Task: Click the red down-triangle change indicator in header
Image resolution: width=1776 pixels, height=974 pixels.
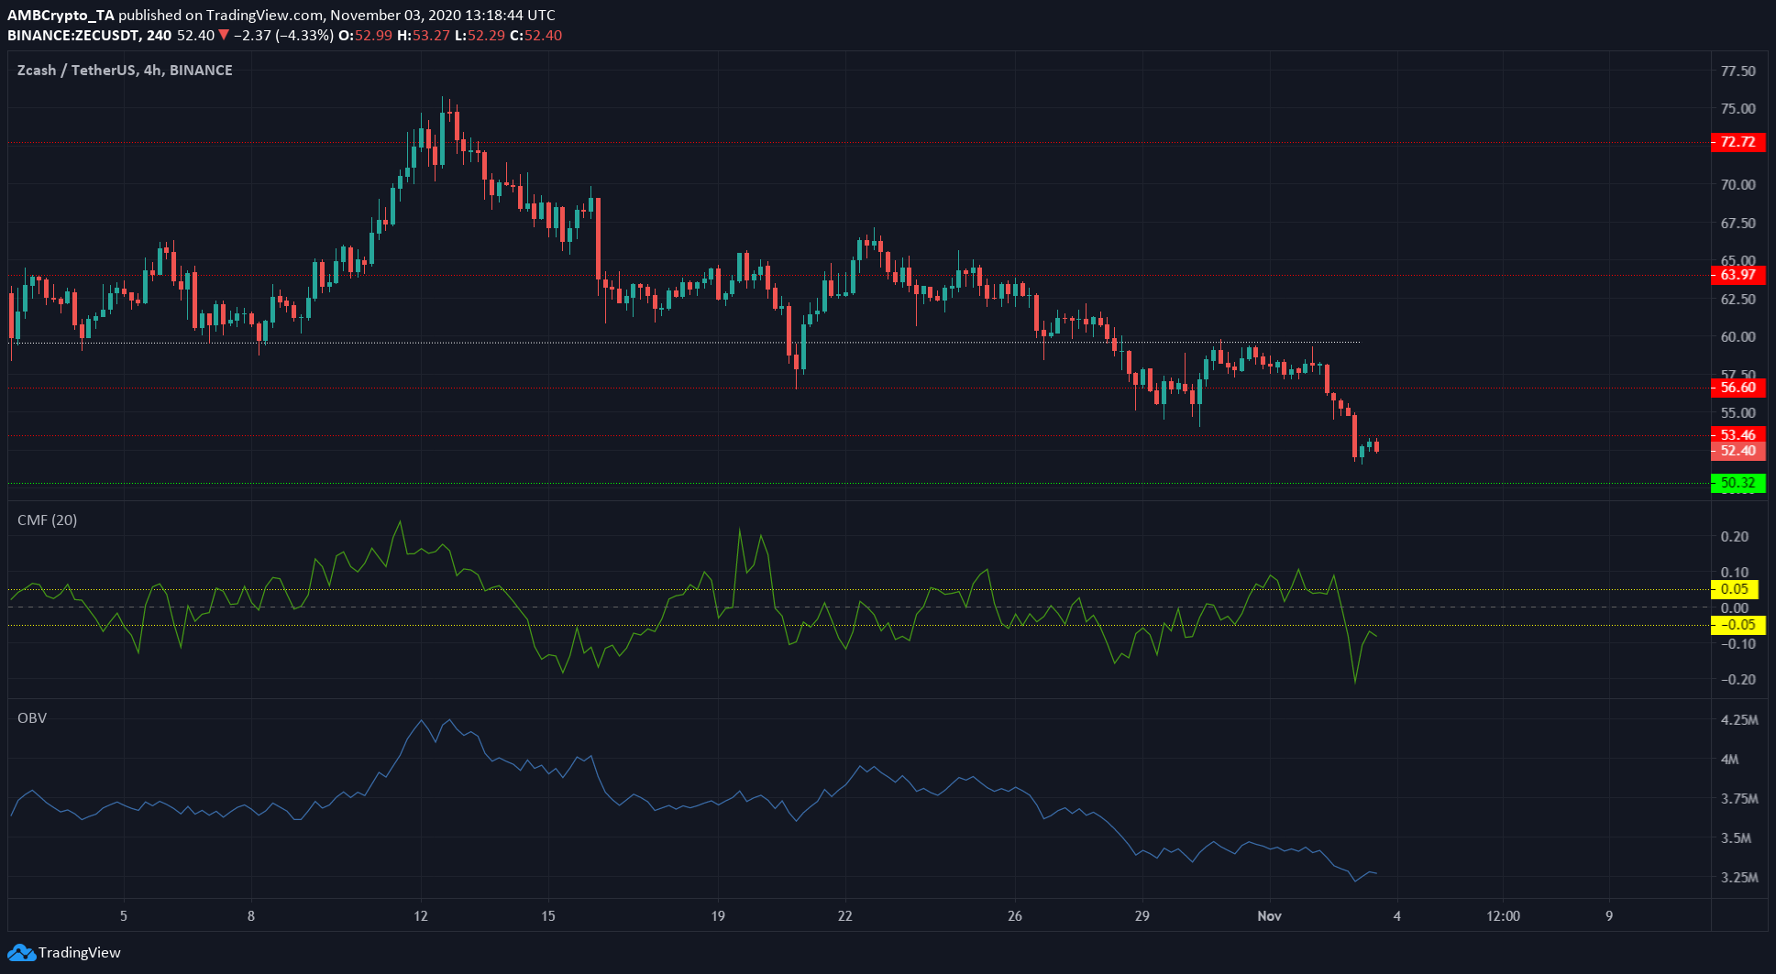Action: pos(224,36)
